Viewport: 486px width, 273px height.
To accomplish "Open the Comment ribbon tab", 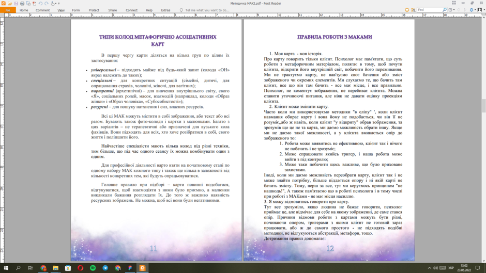I will coord(42,10).
